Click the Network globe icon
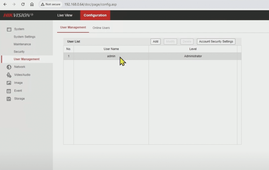Image resolution: width=269 pixels, height=170 pixels. pyautogui.click(x=9, y=67)
